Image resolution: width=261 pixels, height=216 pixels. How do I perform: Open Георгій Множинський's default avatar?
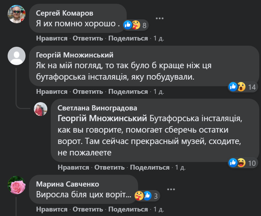coord(17,56)
